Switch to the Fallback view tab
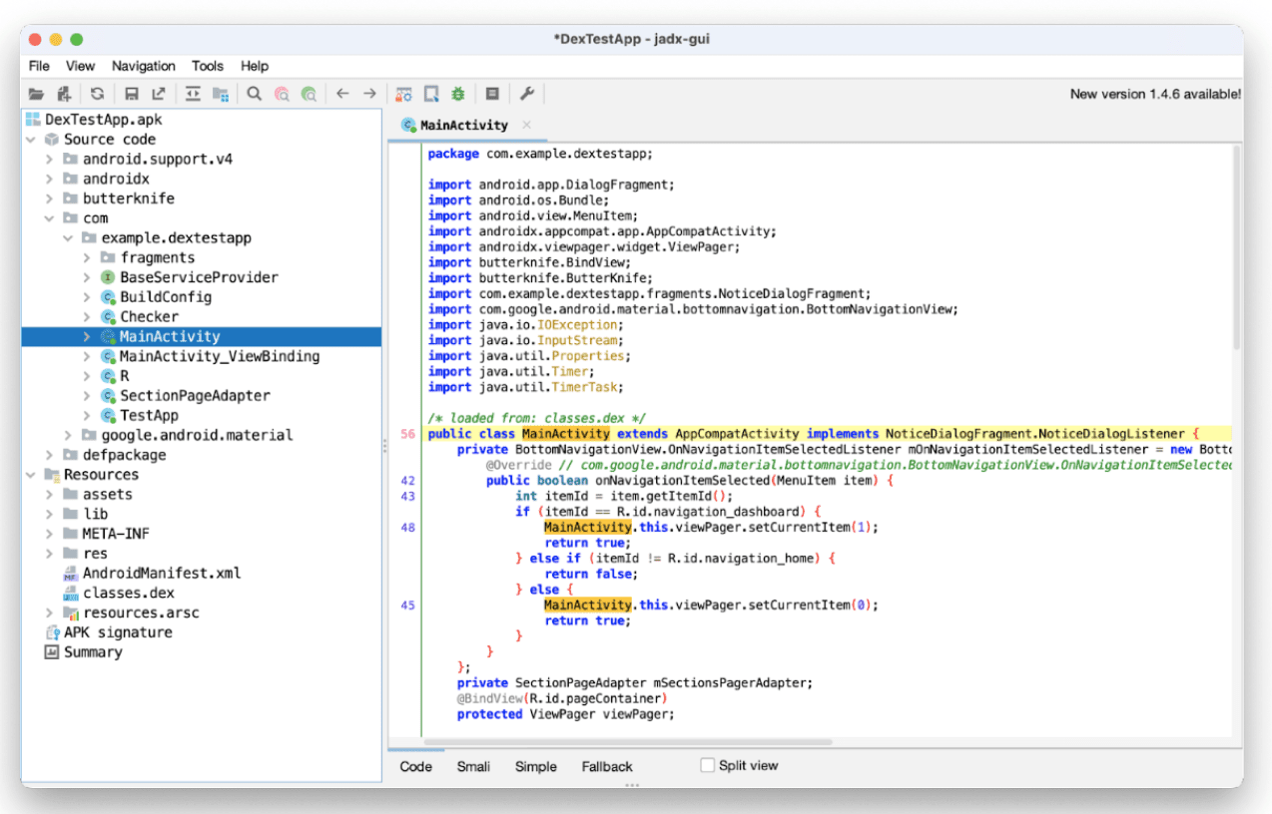Screen dimensions: 1272x814 (607, 766)
